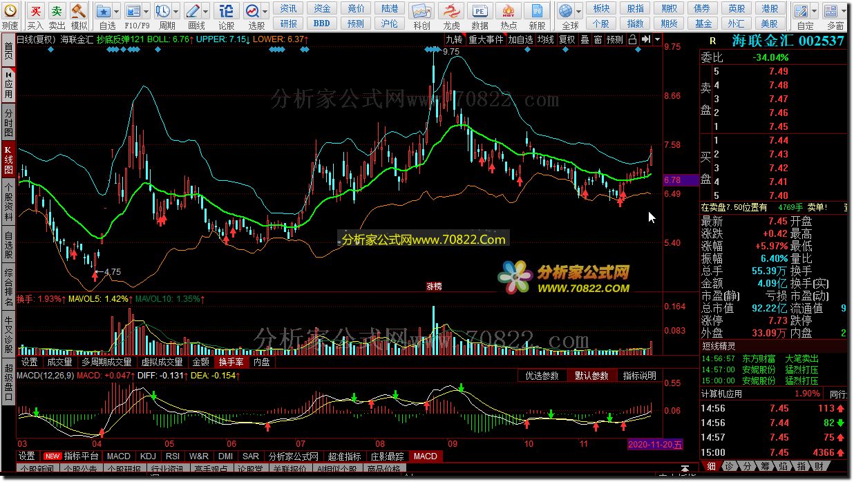Click the 周期 period clock icon
This screenshot has width=854, height=482.
(163, 12)
